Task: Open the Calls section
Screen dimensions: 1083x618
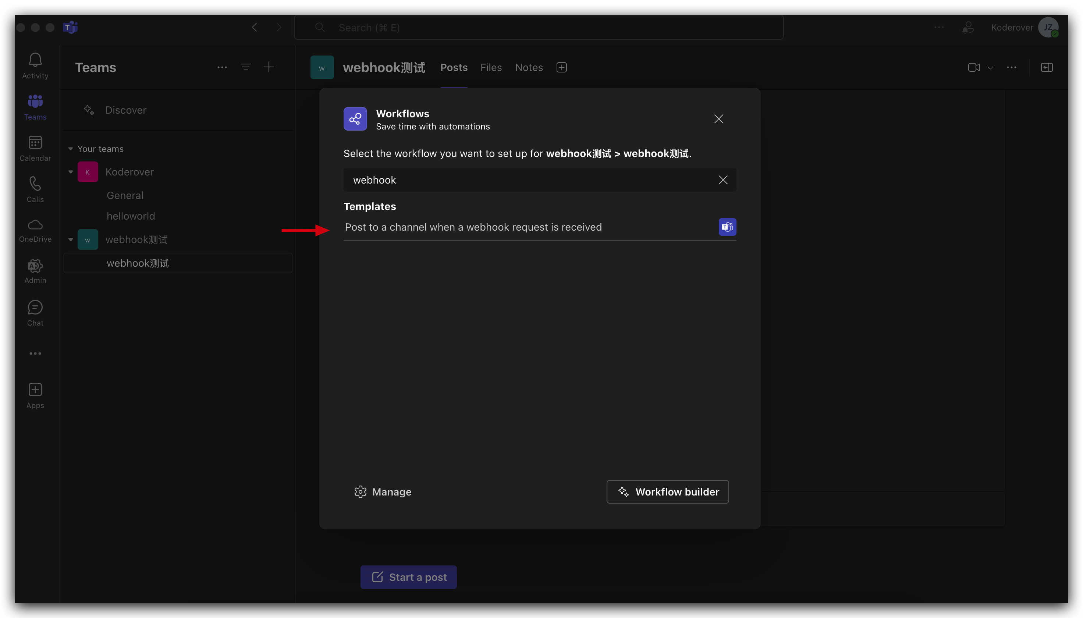Action: click(x=35, y=188)
